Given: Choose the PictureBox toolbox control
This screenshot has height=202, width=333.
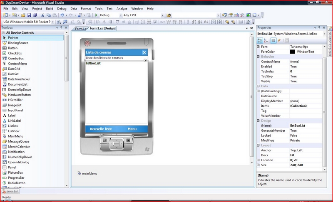Looking at the screenshot, I should pyautogui.click(x=15, y=172).
